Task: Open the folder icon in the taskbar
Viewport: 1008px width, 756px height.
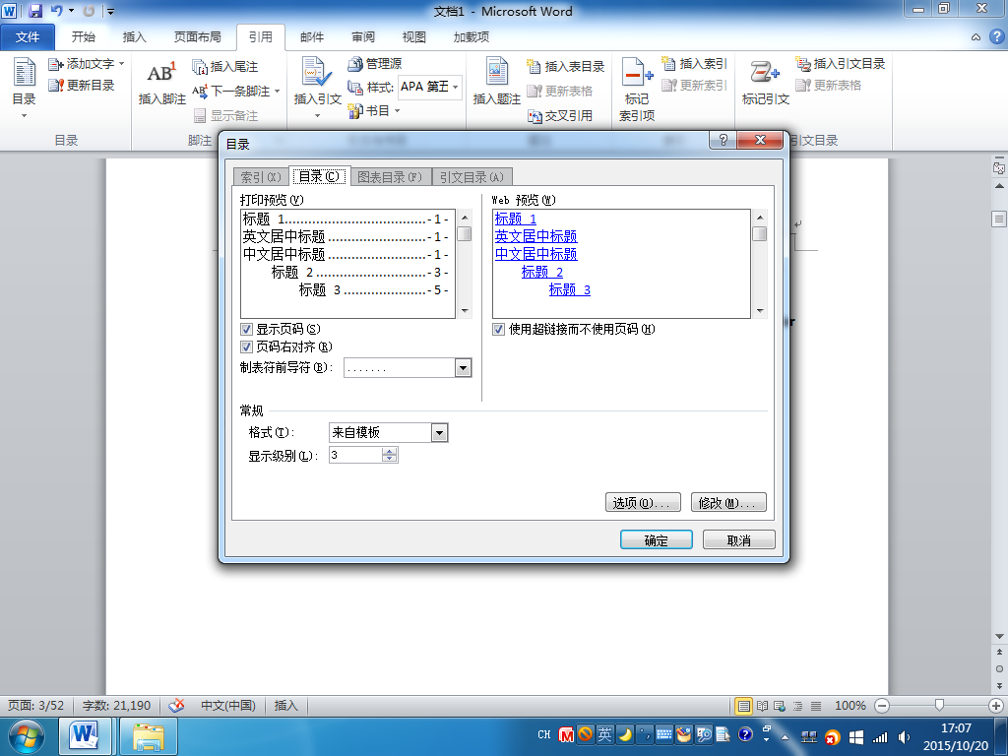Action: click(x=148, y=736)
